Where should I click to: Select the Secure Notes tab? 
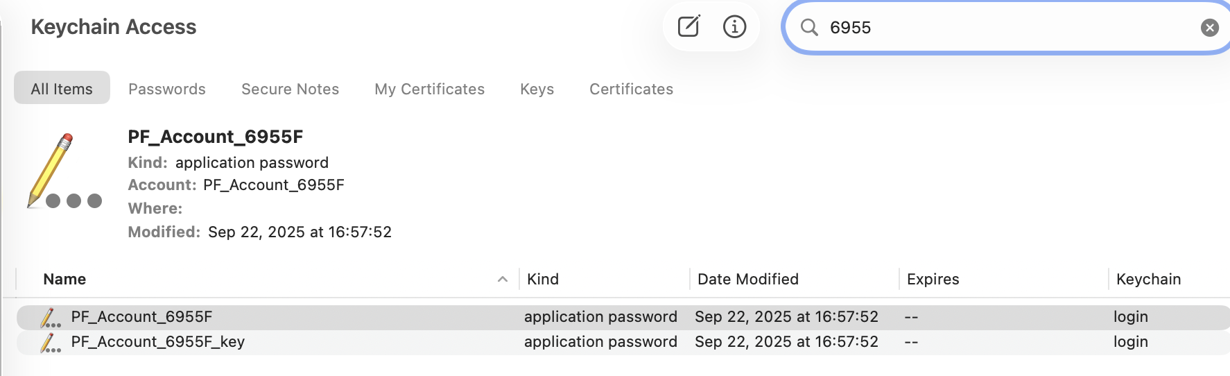(x=290, y=89)
